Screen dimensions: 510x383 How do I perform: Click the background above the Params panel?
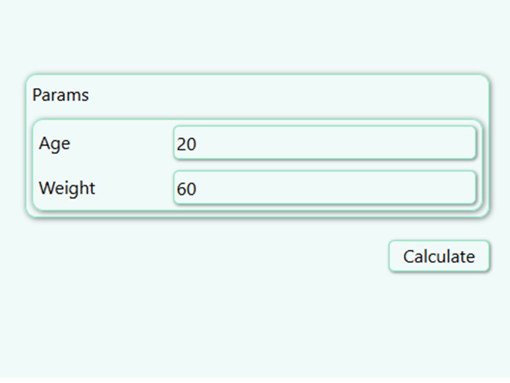255,38
